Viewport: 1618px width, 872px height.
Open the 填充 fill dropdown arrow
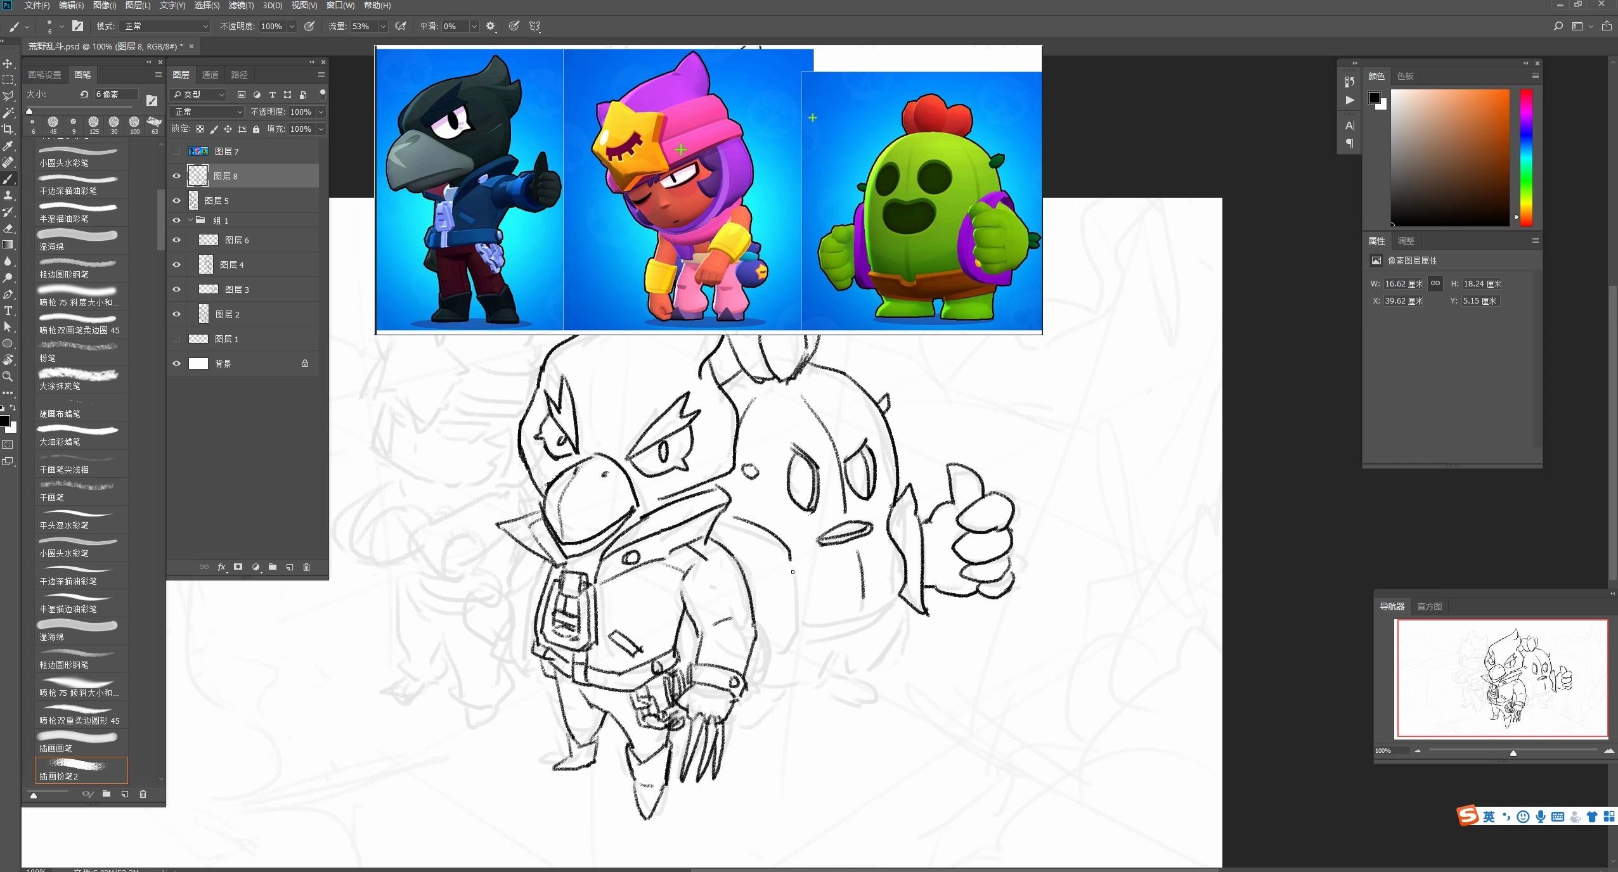pyautogui.click(x=321, y=129)
